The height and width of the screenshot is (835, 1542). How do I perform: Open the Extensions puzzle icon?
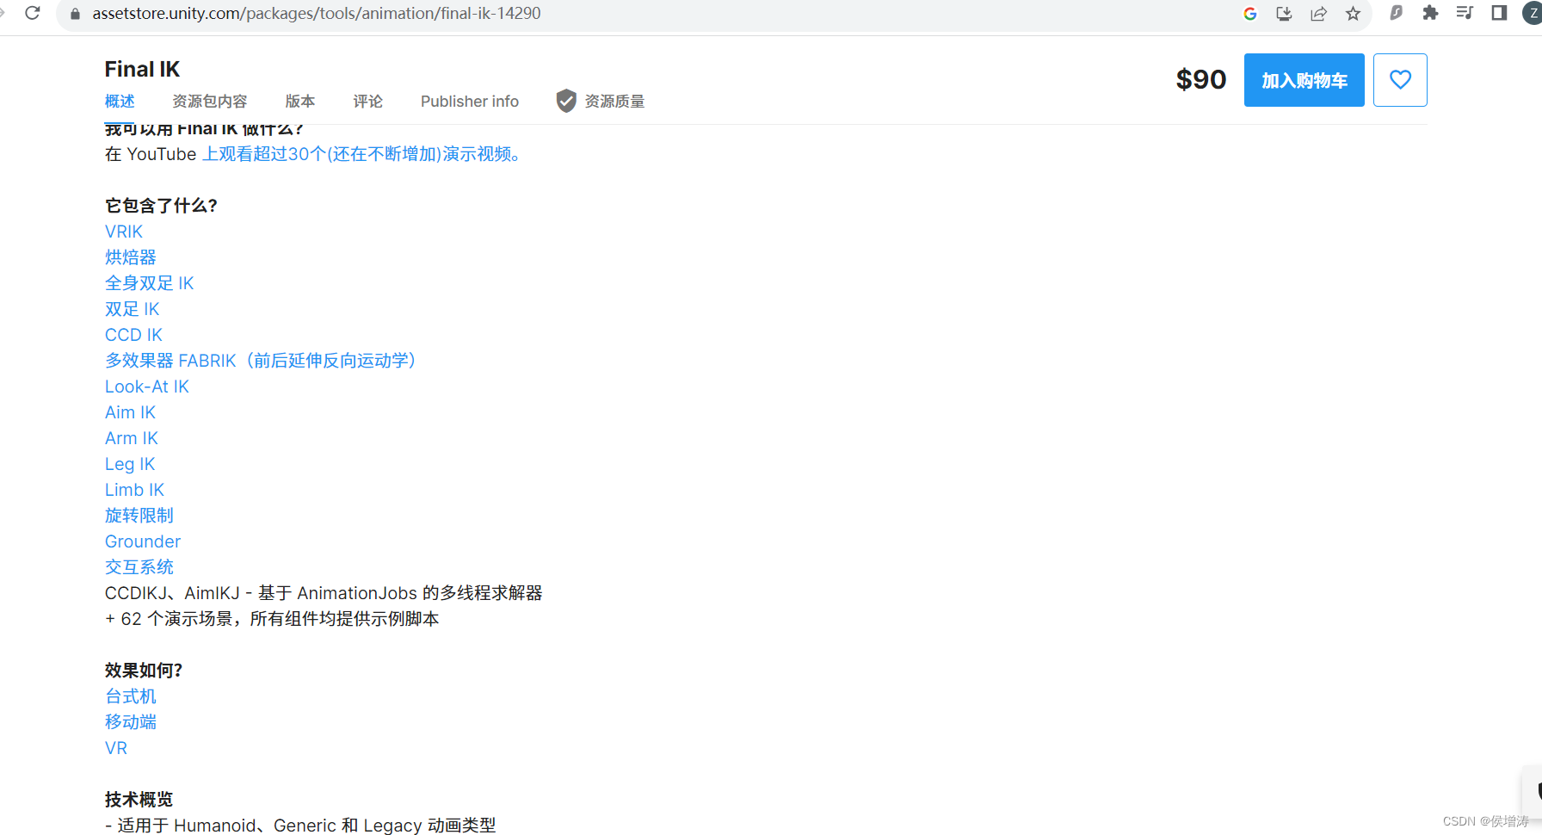(x=1430, y=13)
